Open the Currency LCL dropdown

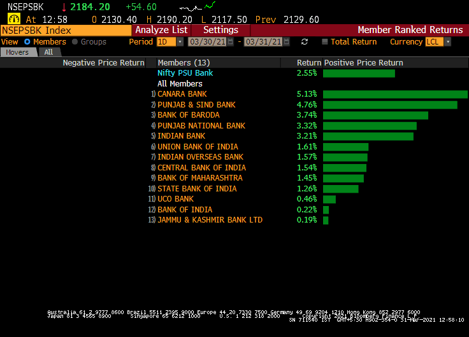(x=447, y=42)
